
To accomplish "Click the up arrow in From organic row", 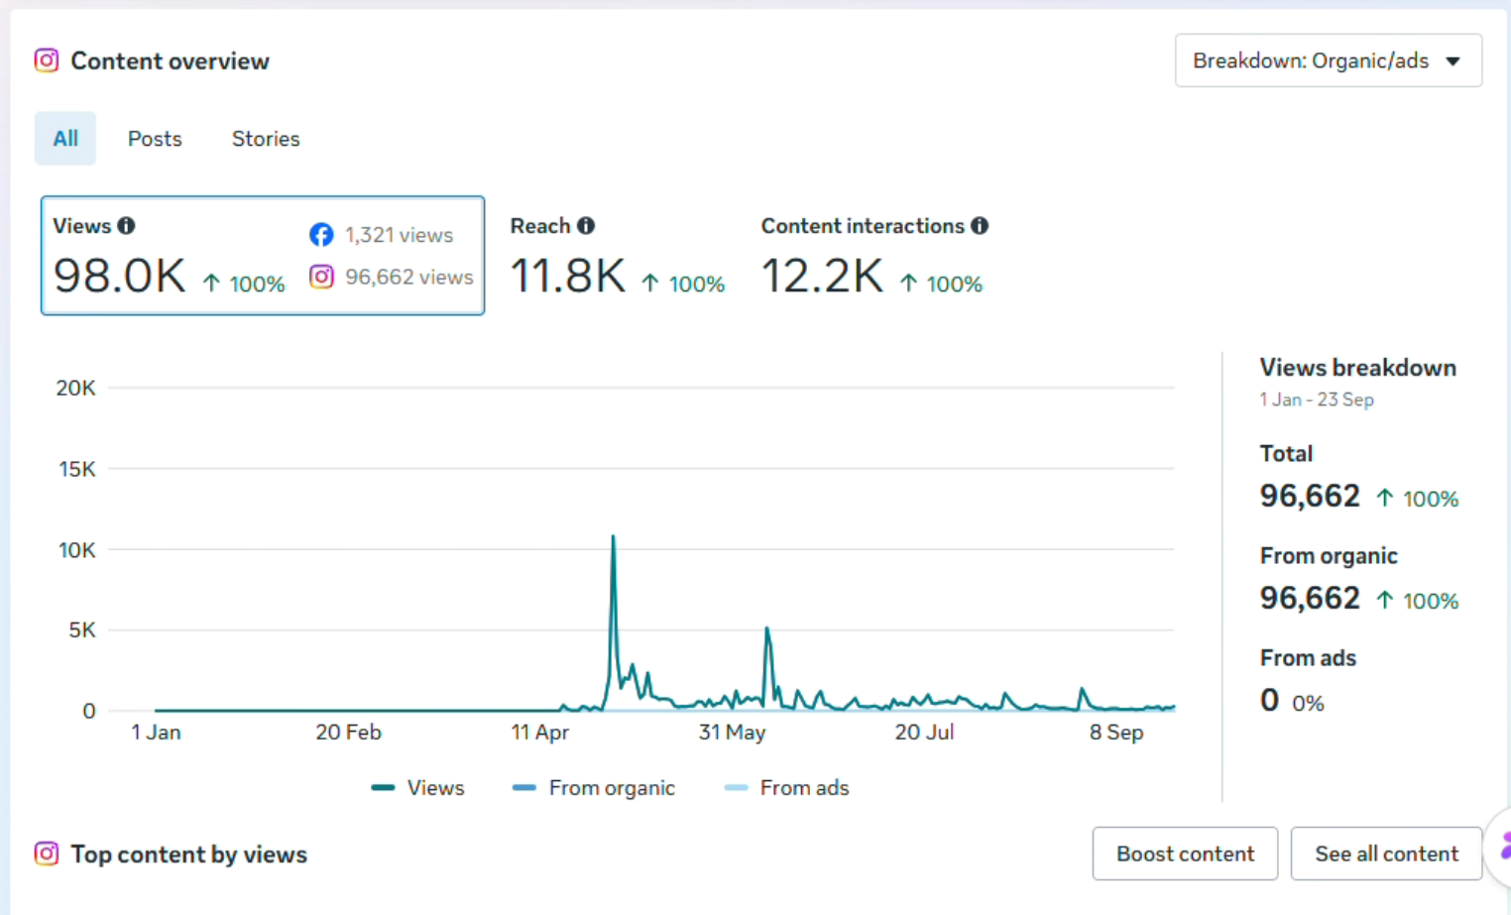I will [1385, 600].
